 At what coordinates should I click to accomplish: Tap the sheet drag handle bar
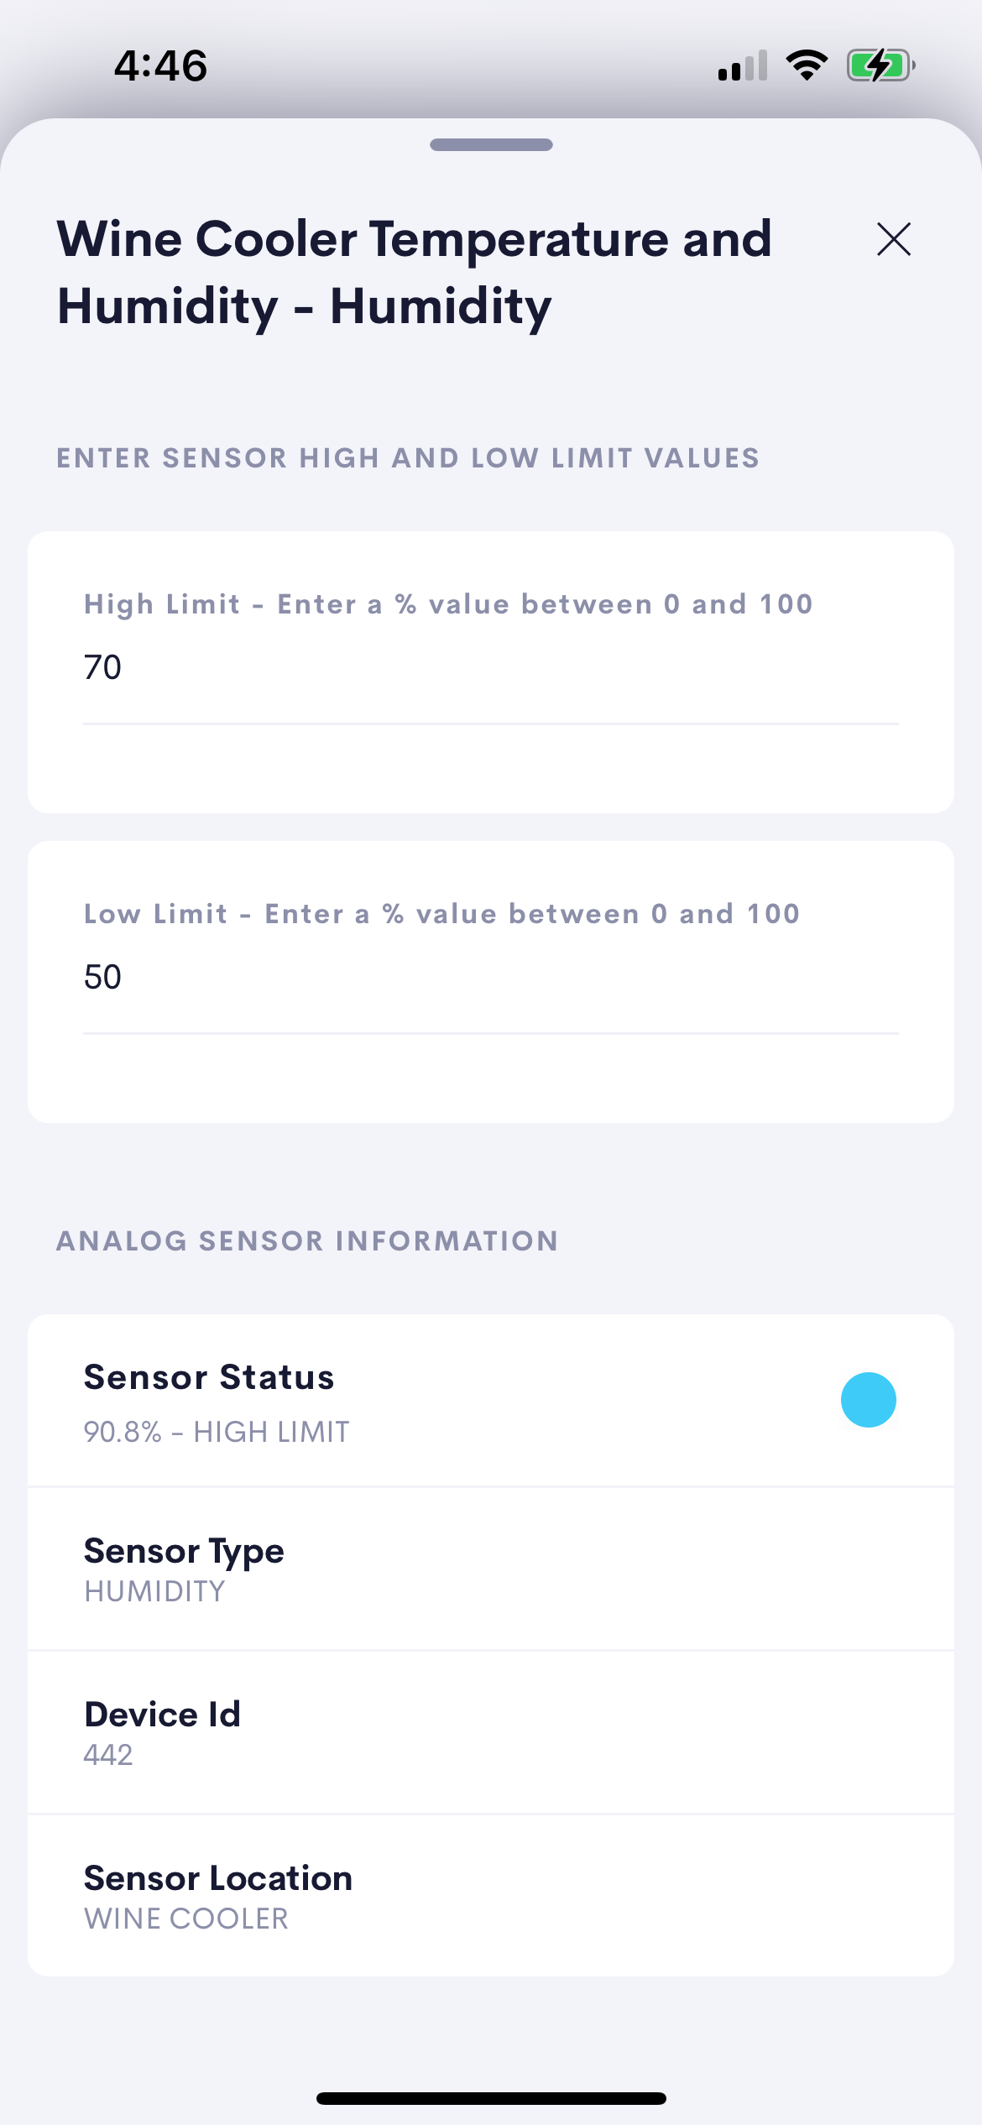click(x=491, y=145)
